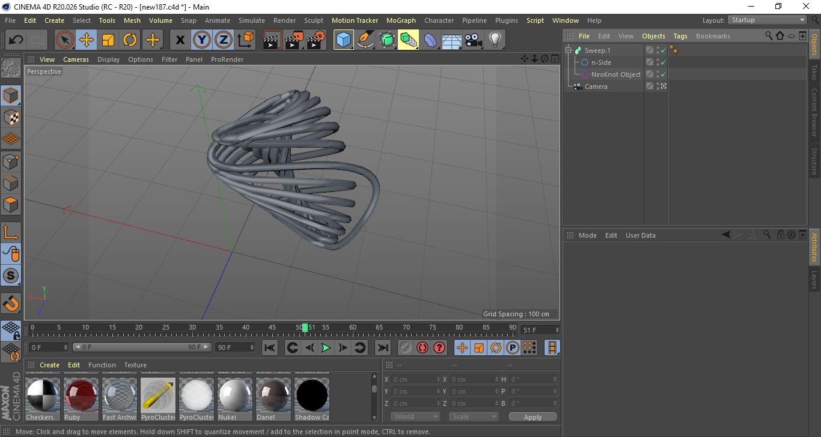821x437 pixels.
Task: Switch to Takes side tab
Action: 814,73
